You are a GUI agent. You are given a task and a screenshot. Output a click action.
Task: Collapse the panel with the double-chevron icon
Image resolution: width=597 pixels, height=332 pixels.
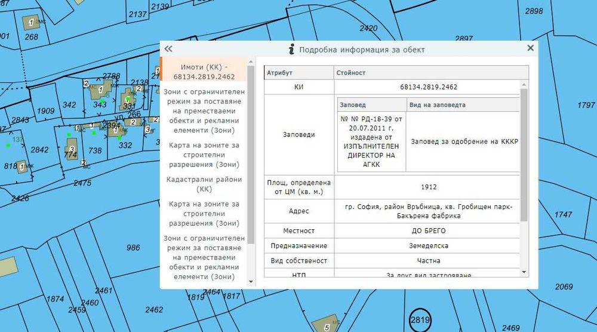(x=168, y=49)
